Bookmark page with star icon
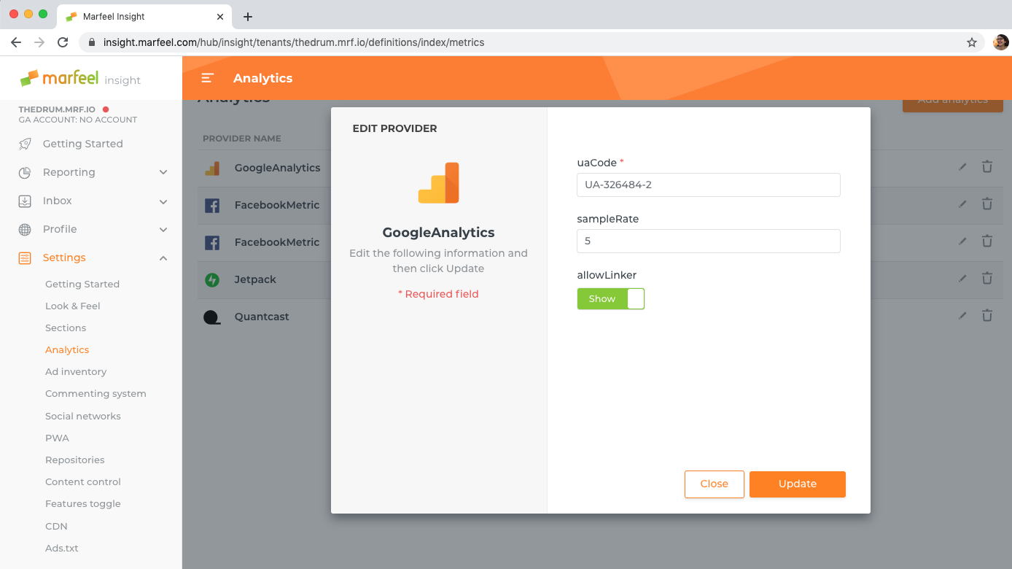Screen dimensions: 1012x569 [972, 42]
